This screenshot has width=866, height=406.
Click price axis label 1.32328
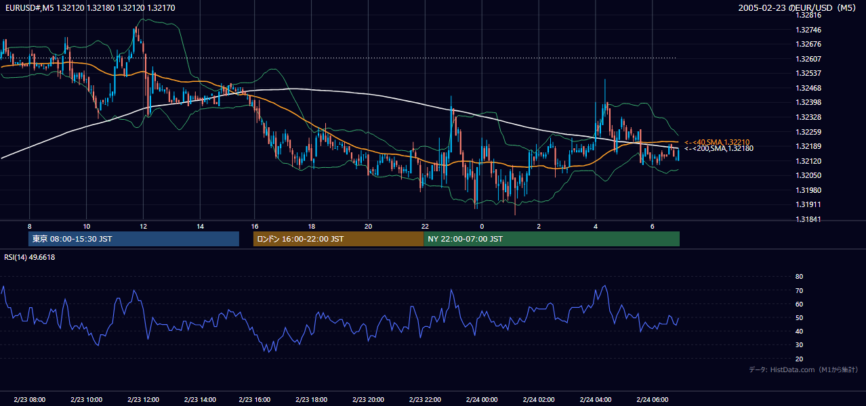(x=808, y=117)
